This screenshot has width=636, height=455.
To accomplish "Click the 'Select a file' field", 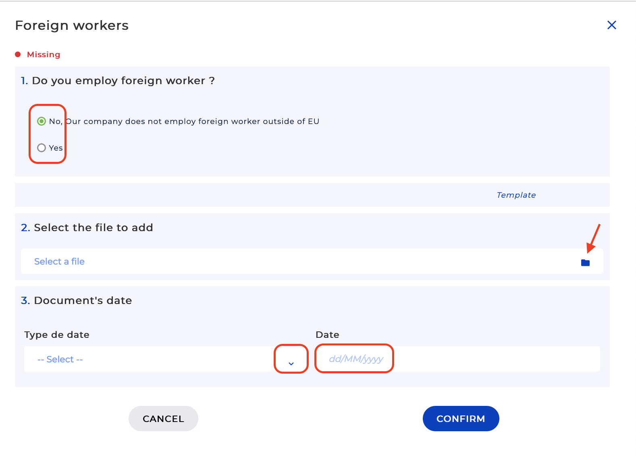I will (59, 261).
